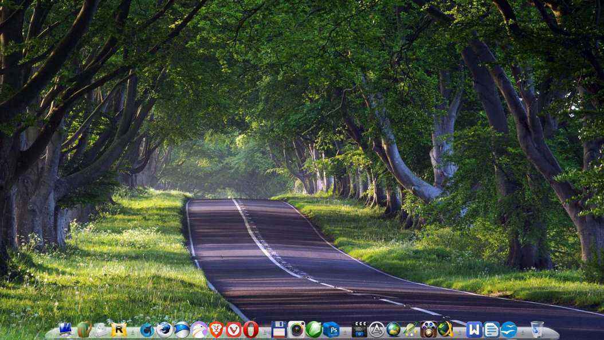The width and height of the screenshot is (604, 340).
Task: Launch the clapperboard video app
Action: tap(359, 330)
